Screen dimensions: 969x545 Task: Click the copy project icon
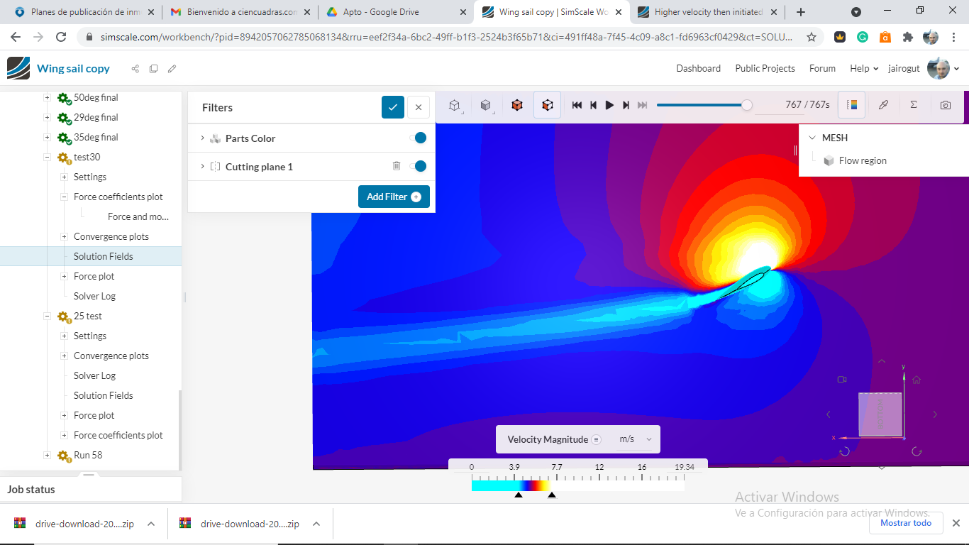[153, 69]
